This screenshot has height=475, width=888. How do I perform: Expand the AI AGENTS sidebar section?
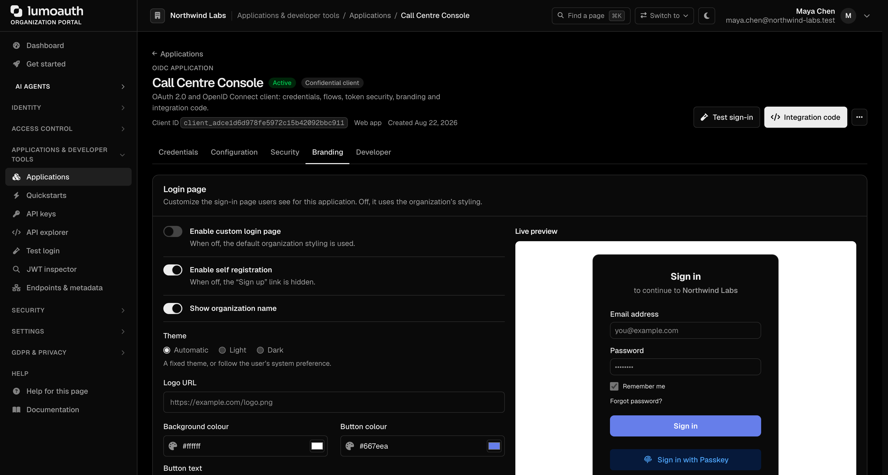point(68,87)
